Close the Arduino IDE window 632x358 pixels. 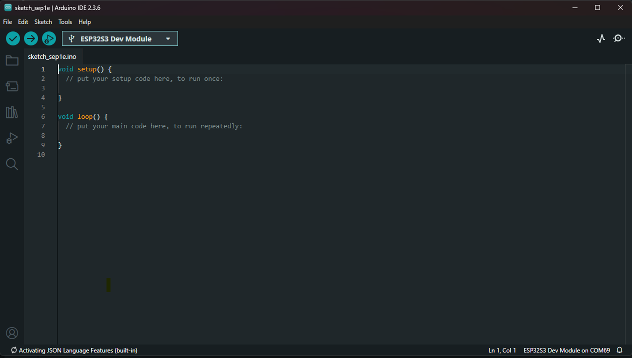tap(620, 7)
